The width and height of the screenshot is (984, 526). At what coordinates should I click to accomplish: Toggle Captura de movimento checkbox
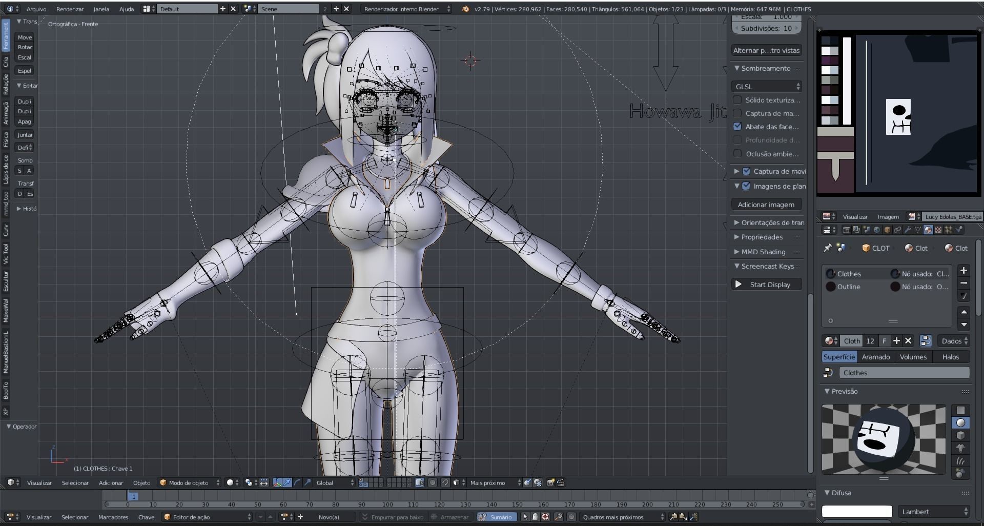point(746,171)
